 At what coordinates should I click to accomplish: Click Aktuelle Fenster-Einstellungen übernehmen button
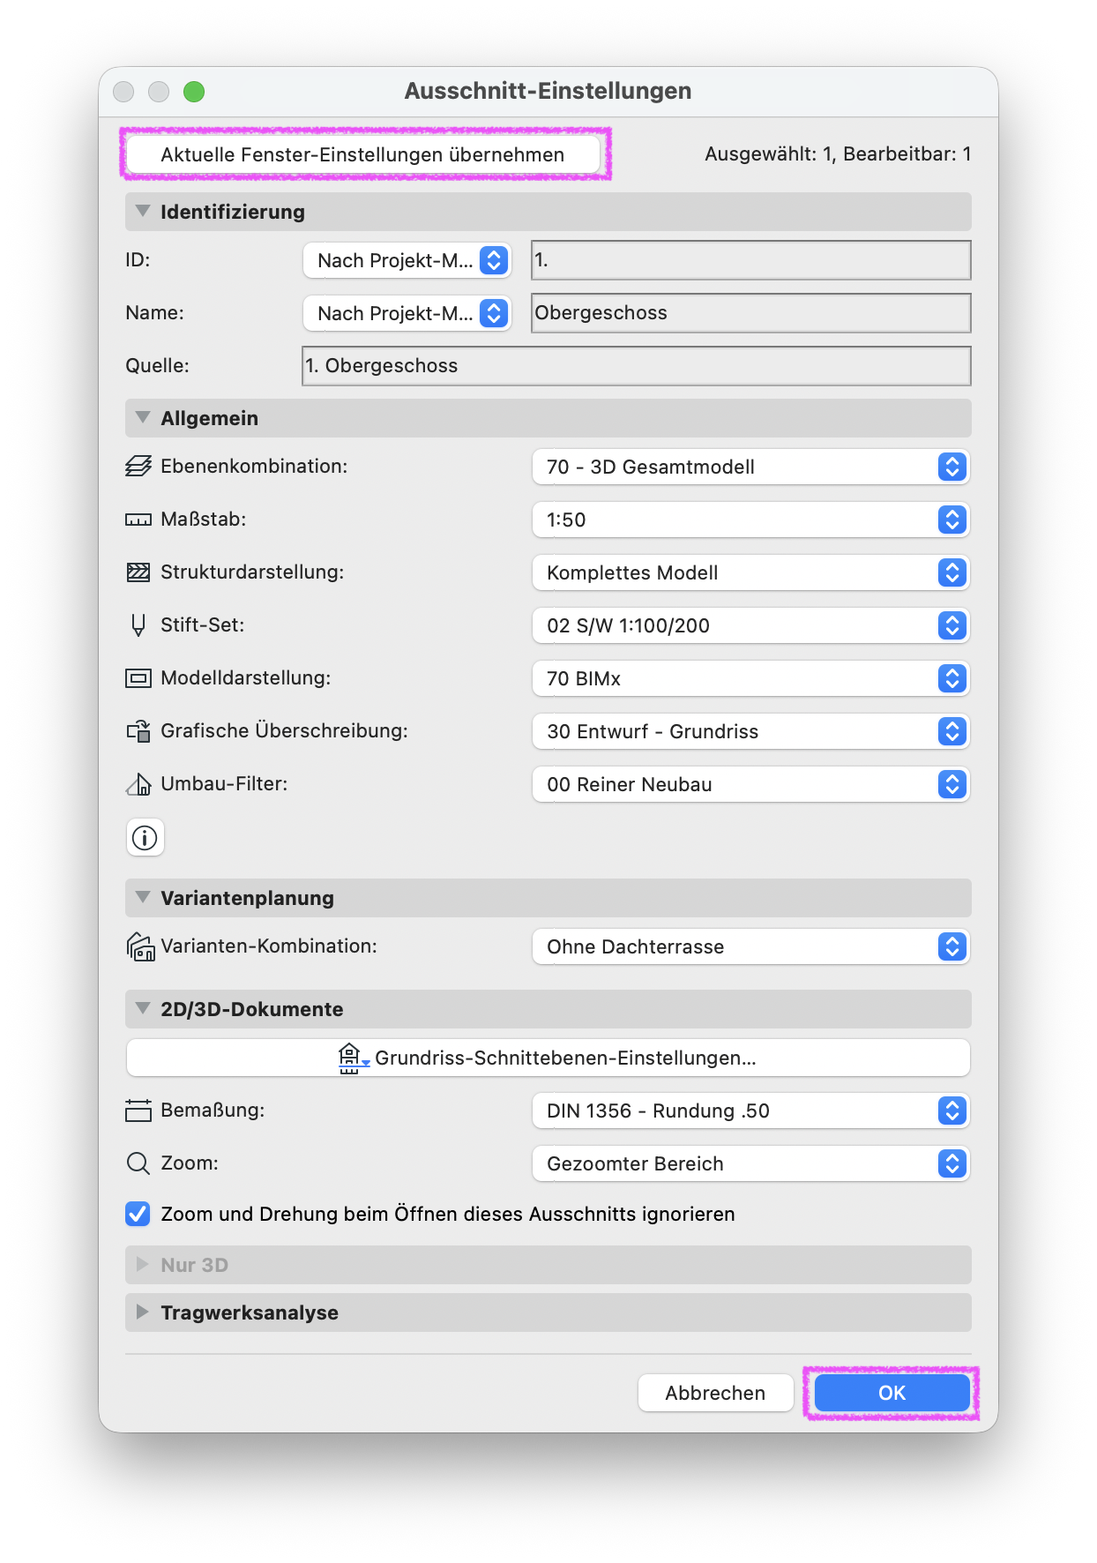(x=363, y=154)
